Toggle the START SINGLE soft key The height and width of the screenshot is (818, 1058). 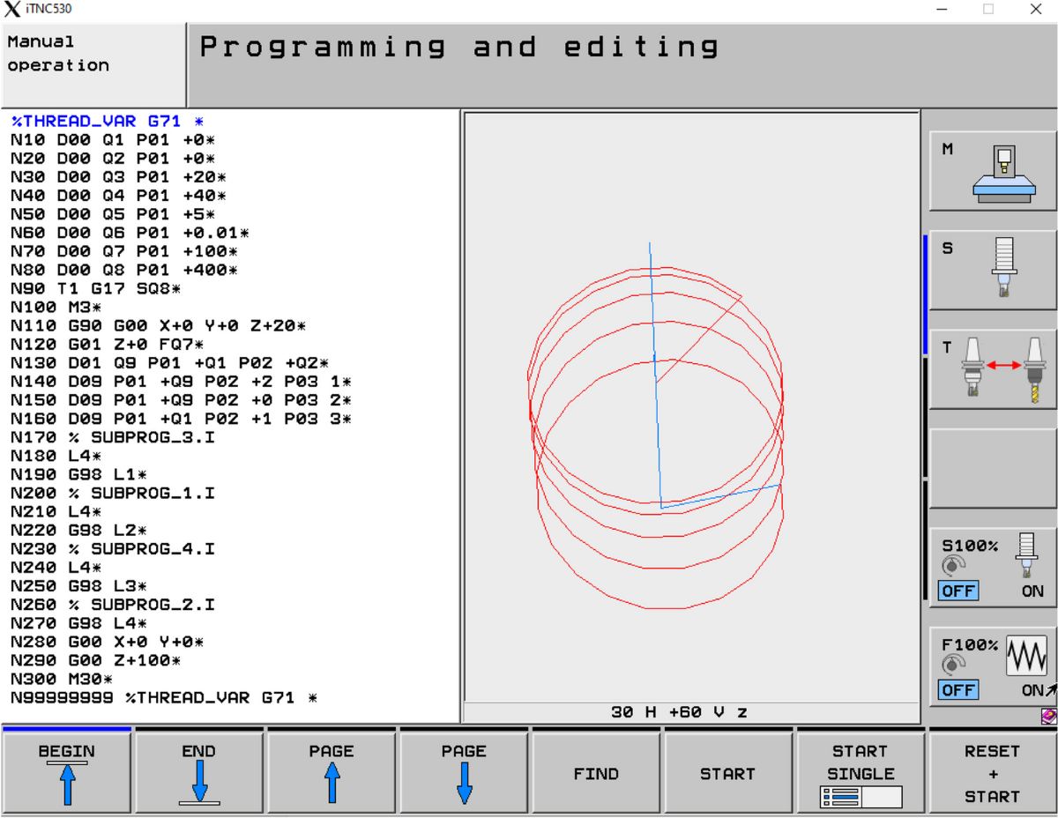[x=860, y=773]
